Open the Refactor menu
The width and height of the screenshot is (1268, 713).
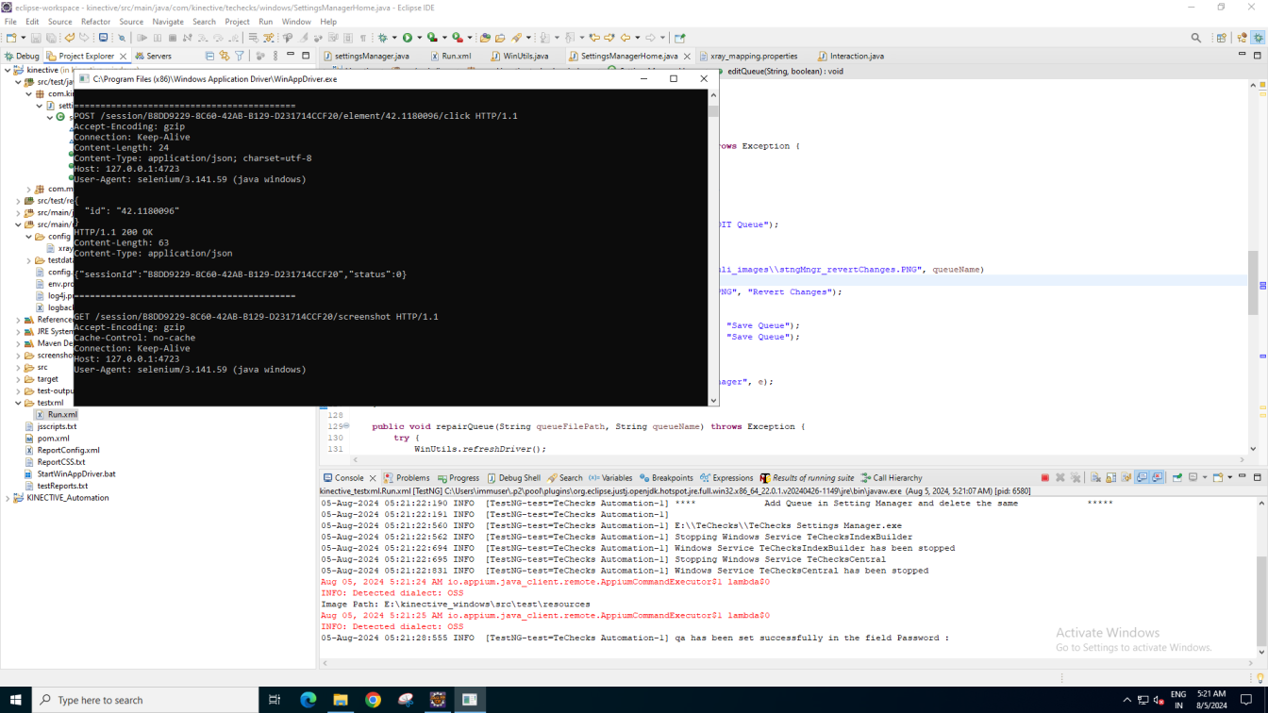(x=95, y=22)
